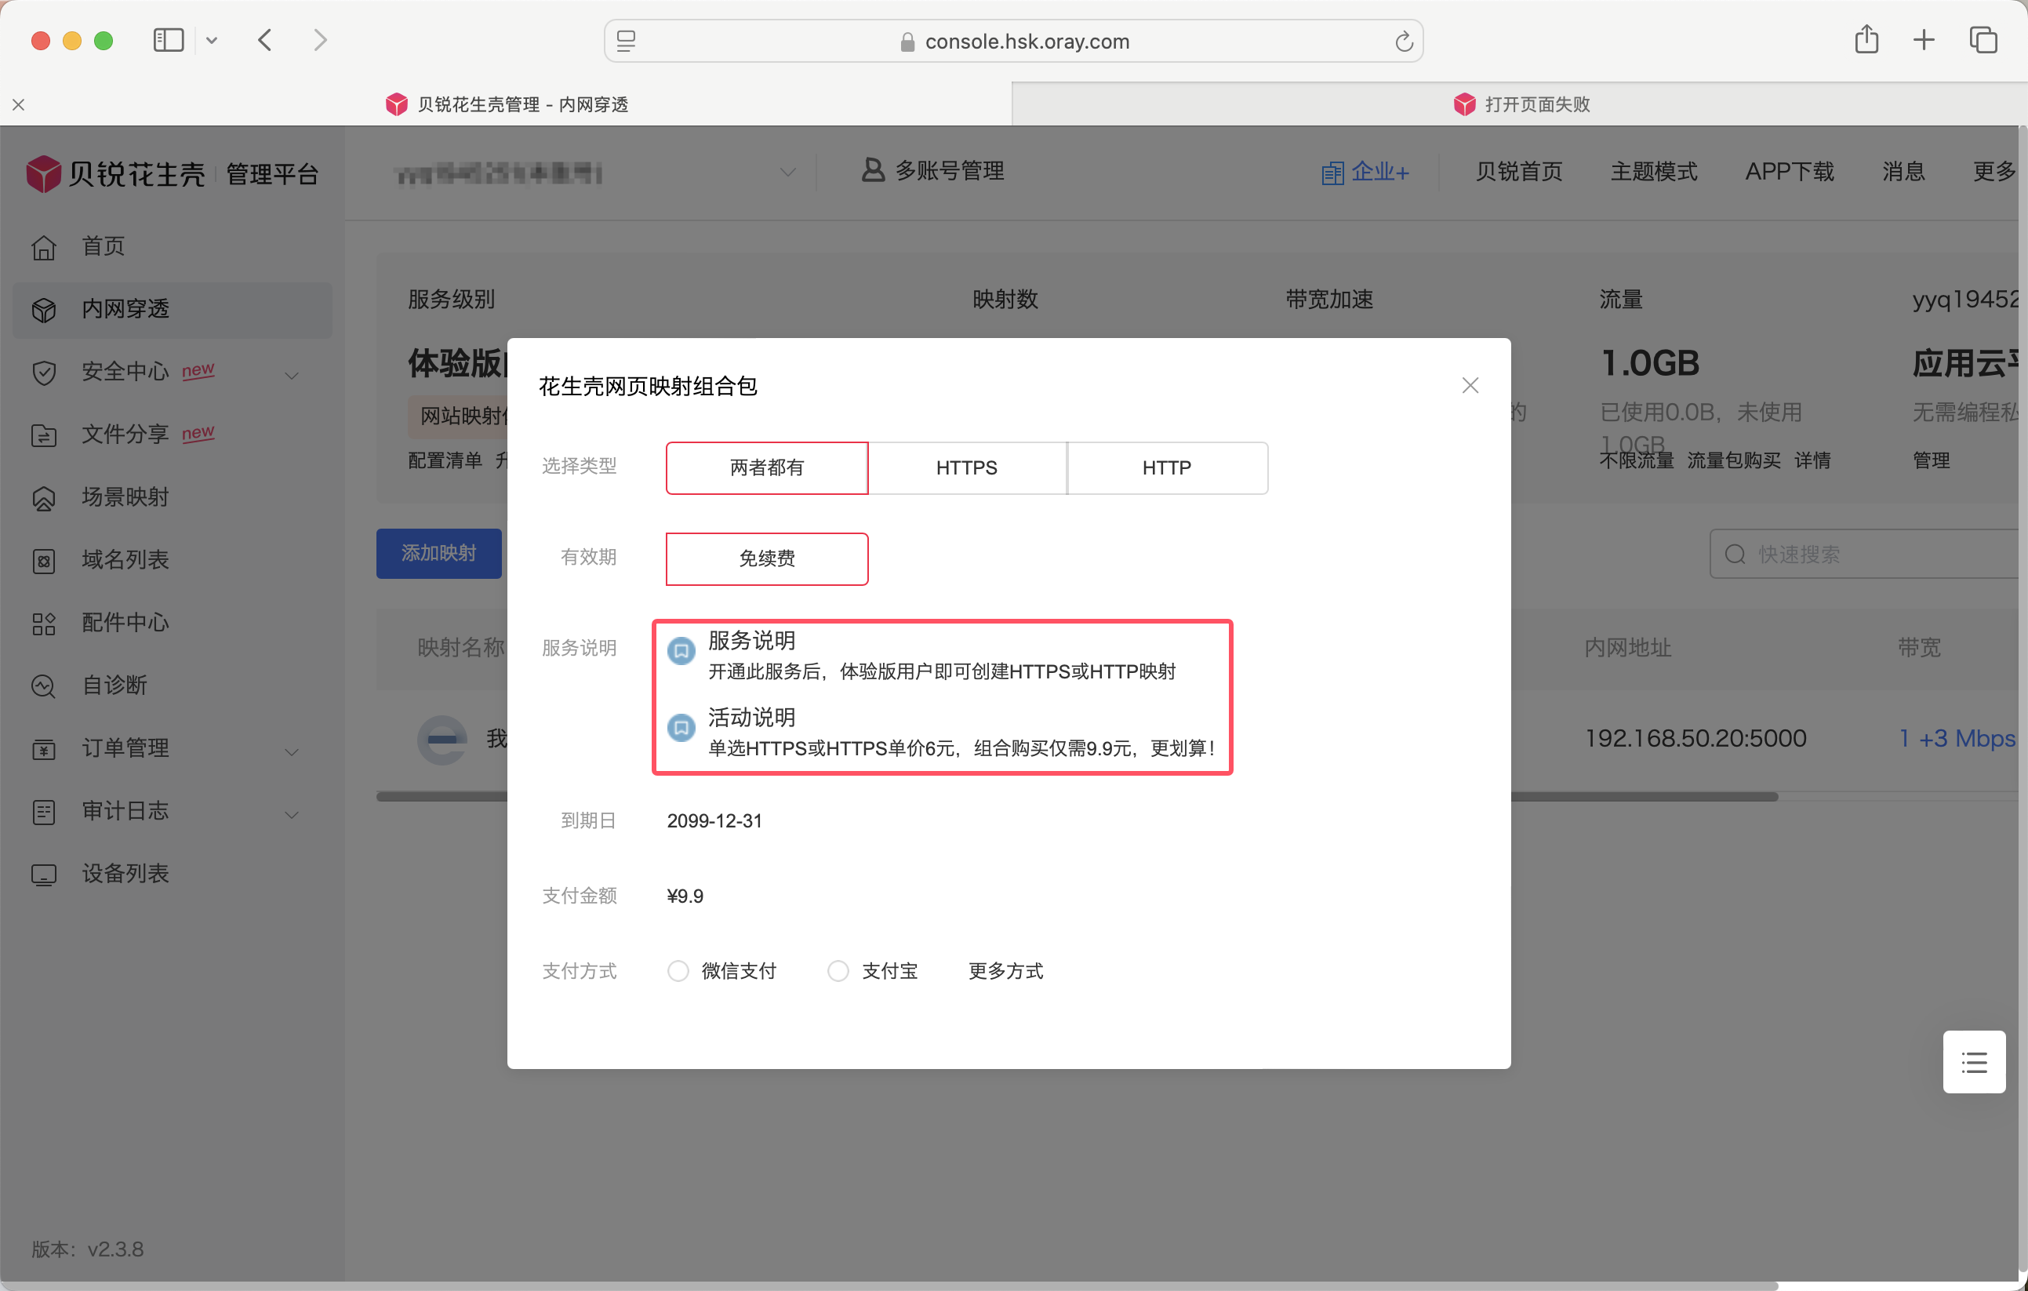Expand the 订单管理 submenu chevron
This screenshot has width=2028, height=1291.
[292, 751]
